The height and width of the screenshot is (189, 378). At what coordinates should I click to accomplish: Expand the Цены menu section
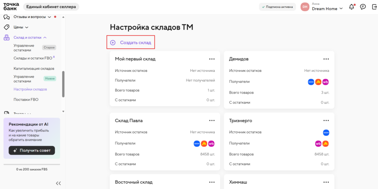pyautogui.click(x=27, y=27)
